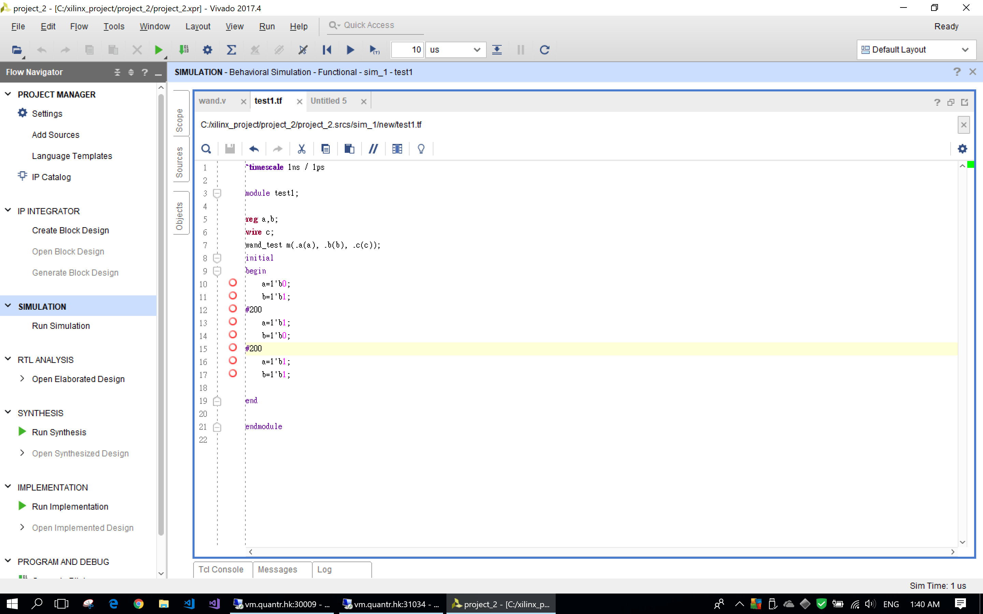Toggle breakpoint on line 10
Screen dimensions: 983x614
pos(233,283)
